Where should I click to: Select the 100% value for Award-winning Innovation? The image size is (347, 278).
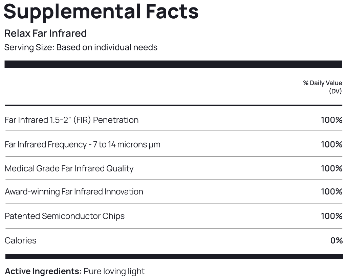[331, 191]
